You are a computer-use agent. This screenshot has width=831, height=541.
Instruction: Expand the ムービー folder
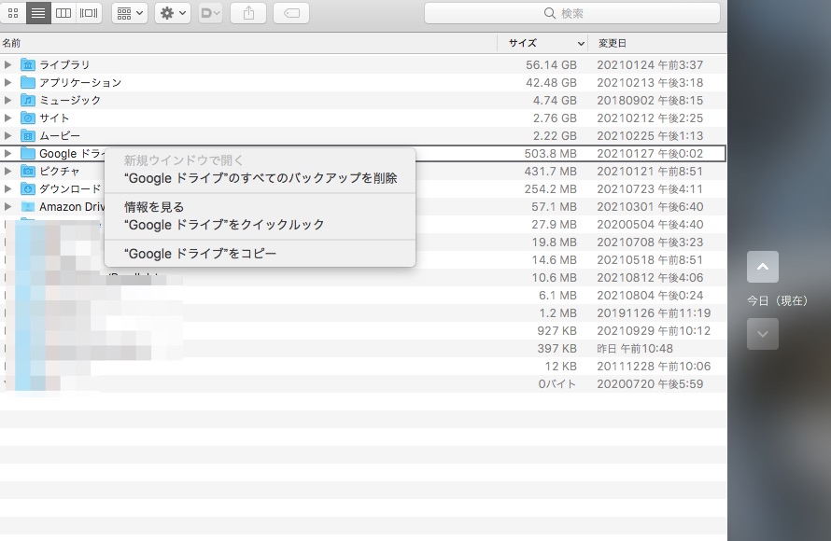7,135
